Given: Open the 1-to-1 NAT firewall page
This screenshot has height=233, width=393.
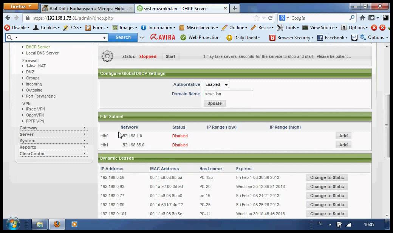Looking at the screenshot, I should [36, 66].
